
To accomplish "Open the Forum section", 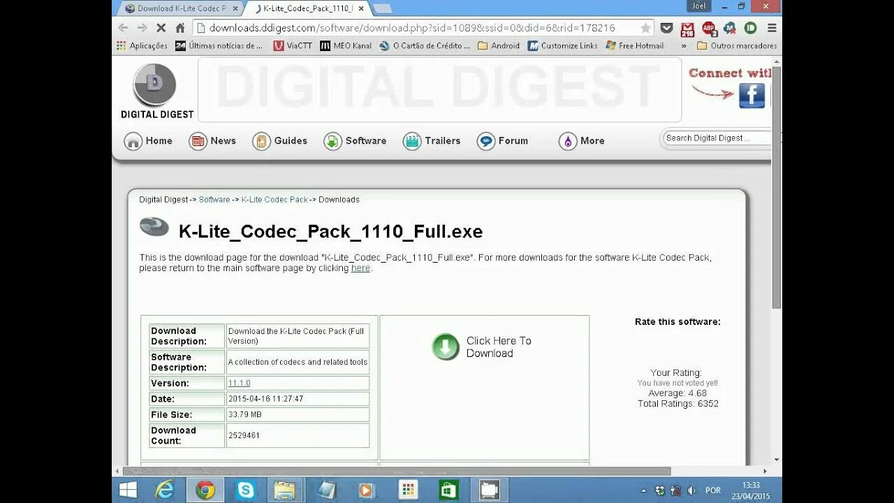I will coord(502,141).
